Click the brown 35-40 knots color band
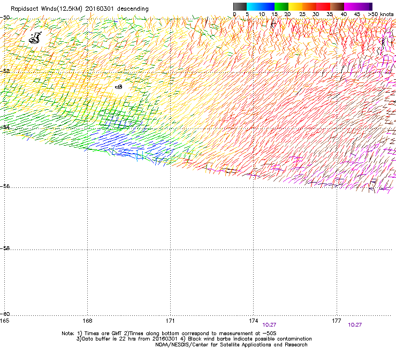The image size is (396, 348). [337, 6]
